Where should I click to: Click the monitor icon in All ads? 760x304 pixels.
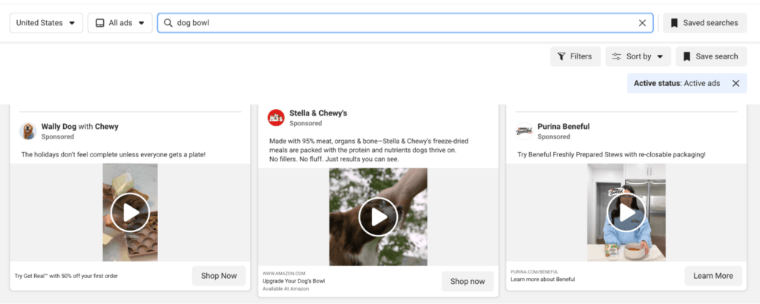click(100, 23)
